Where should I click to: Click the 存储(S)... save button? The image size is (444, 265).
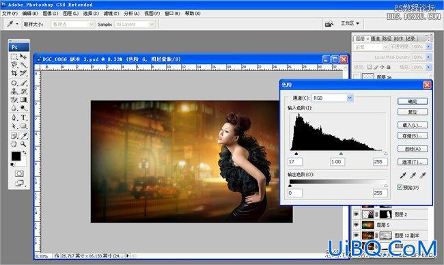click(413, 136)
